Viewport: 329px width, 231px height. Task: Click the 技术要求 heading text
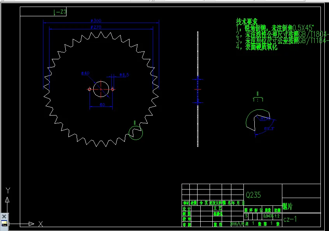tap(247, 21)
